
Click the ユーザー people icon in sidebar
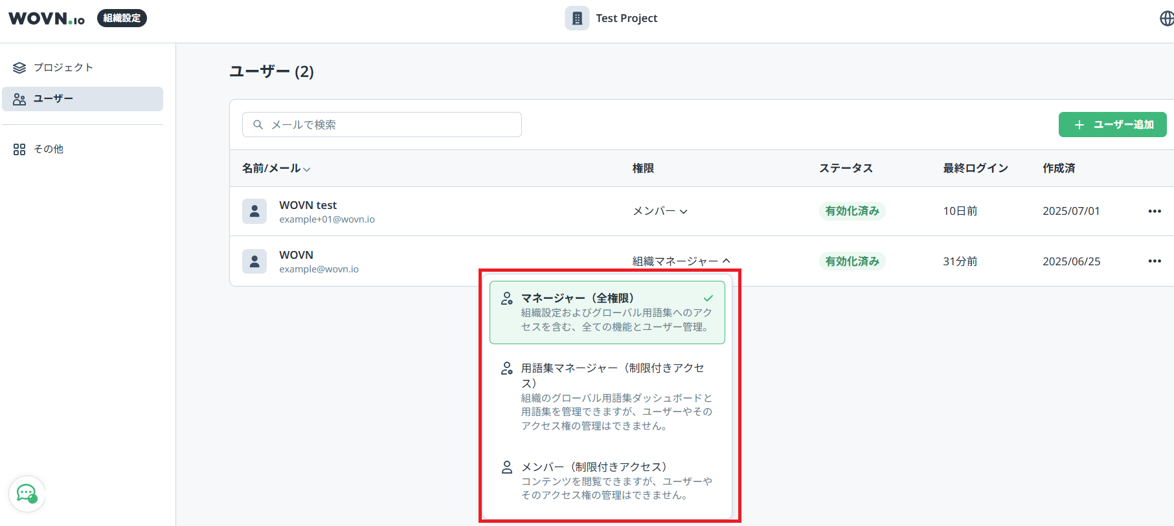click(x=19, y=99)
